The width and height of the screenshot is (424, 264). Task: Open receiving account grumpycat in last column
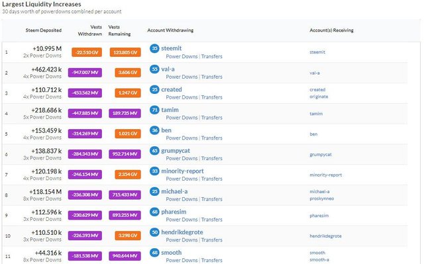tap(321, 155)
